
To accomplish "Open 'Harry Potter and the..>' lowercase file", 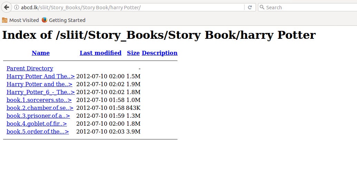I will pos(40,84).
